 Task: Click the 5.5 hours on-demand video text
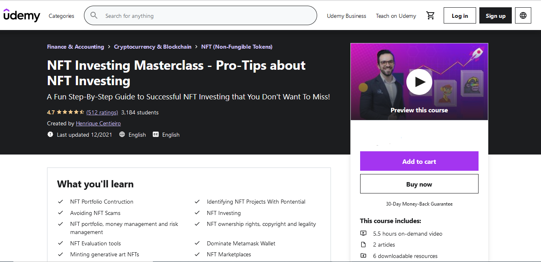(x=408, y=234)
